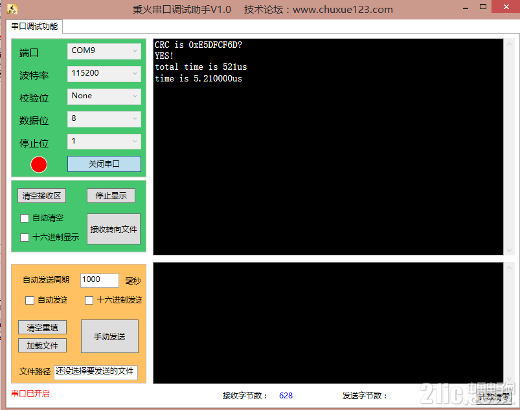Viewport: 520px width, 410px height.
Task: Maximize the serial debug window
Action: [x=483, y=7]
